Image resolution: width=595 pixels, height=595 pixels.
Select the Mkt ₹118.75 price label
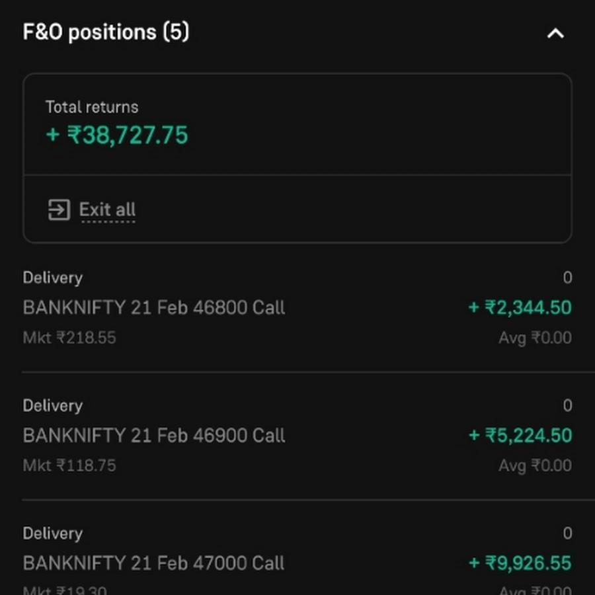click(69, 465)
